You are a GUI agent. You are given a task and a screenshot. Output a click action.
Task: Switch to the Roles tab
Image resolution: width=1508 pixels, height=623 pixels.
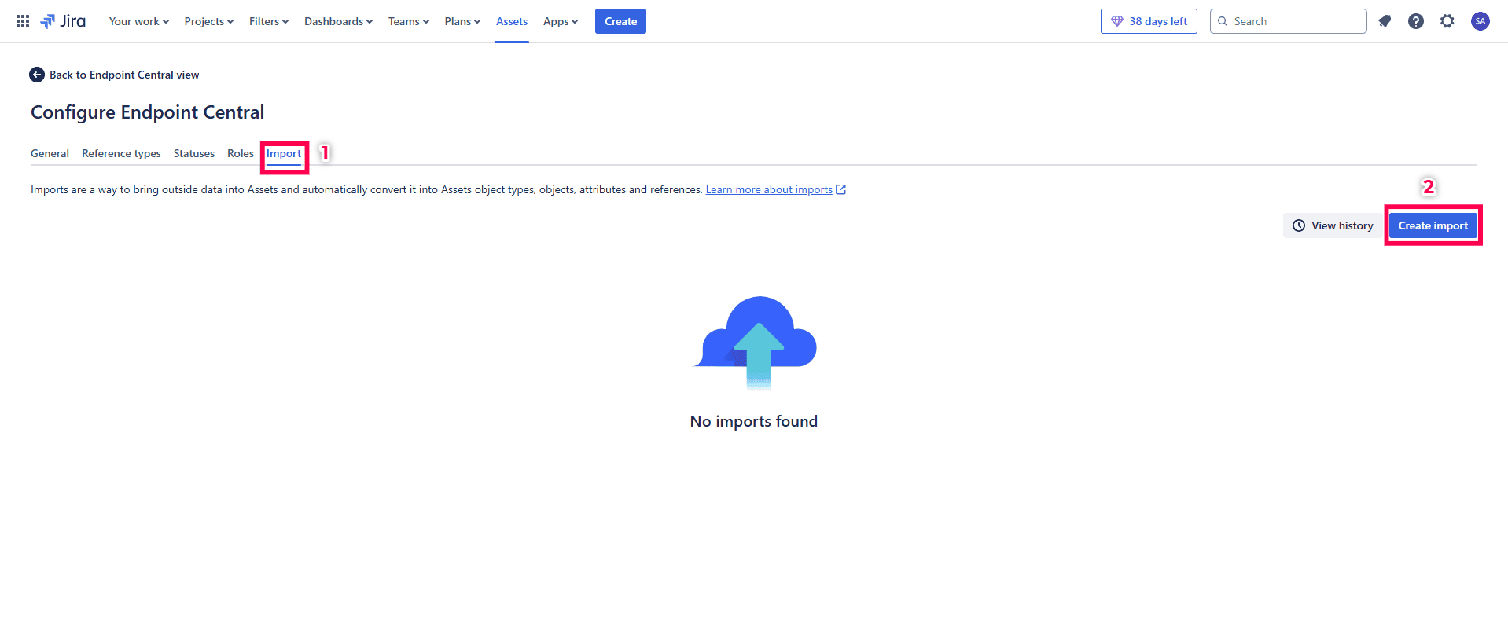241,153
